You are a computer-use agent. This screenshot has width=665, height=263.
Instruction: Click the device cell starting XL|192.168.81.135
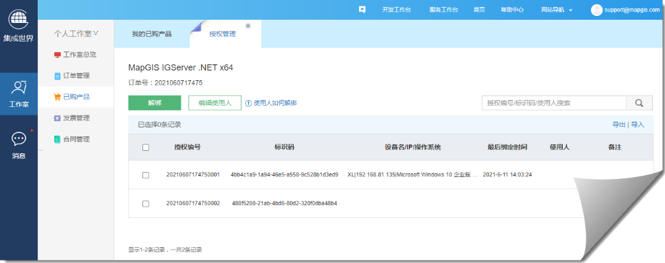pyautogui.click(x=413, y=174)
